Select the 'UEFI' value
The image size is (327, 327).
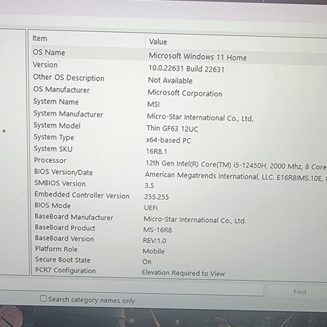(x=151, y=207)
